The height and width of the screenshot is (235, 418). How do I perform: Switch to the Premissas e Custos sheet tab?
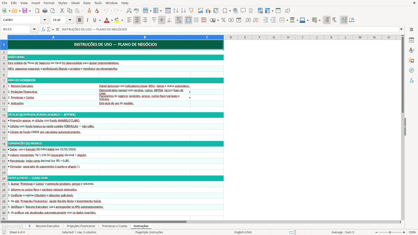click(x=115, y=226)
